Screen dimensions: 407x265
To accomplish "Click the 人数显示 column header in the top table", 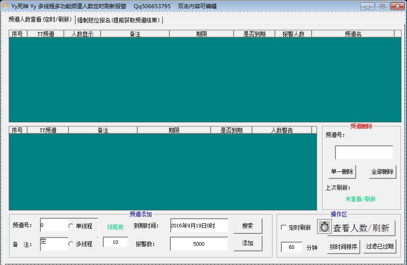I will click(82, 34).
